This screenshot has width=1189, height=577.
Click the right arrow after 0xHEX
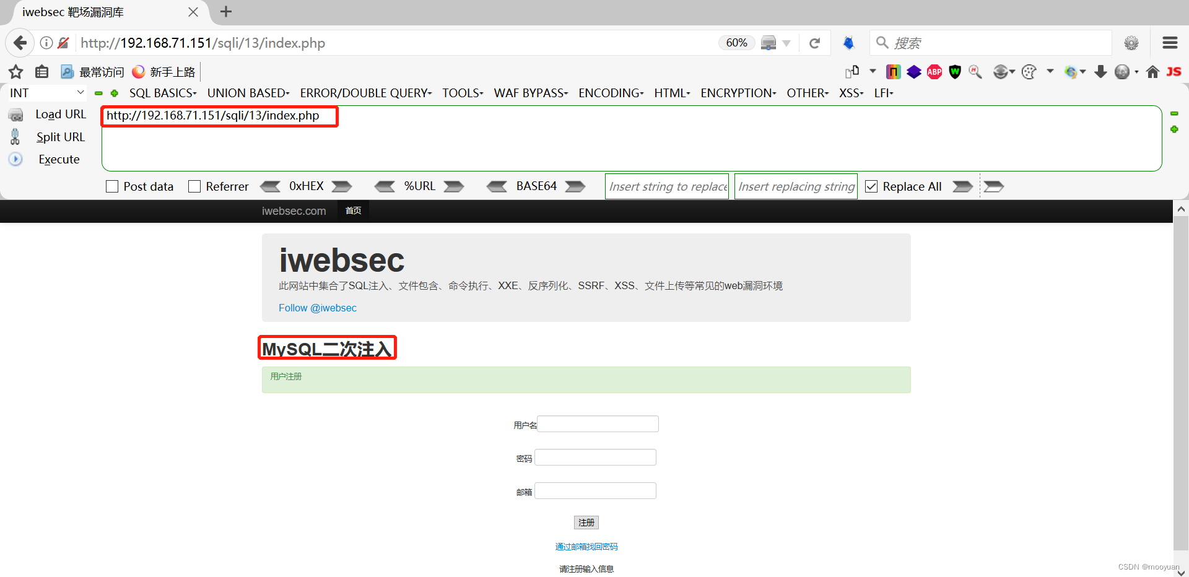(x=342, y=186)
